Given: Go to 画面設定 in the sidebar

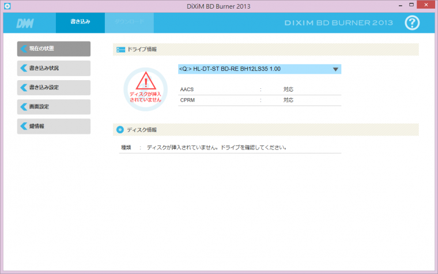Looking at the screenshot, I should pos(54,107).
